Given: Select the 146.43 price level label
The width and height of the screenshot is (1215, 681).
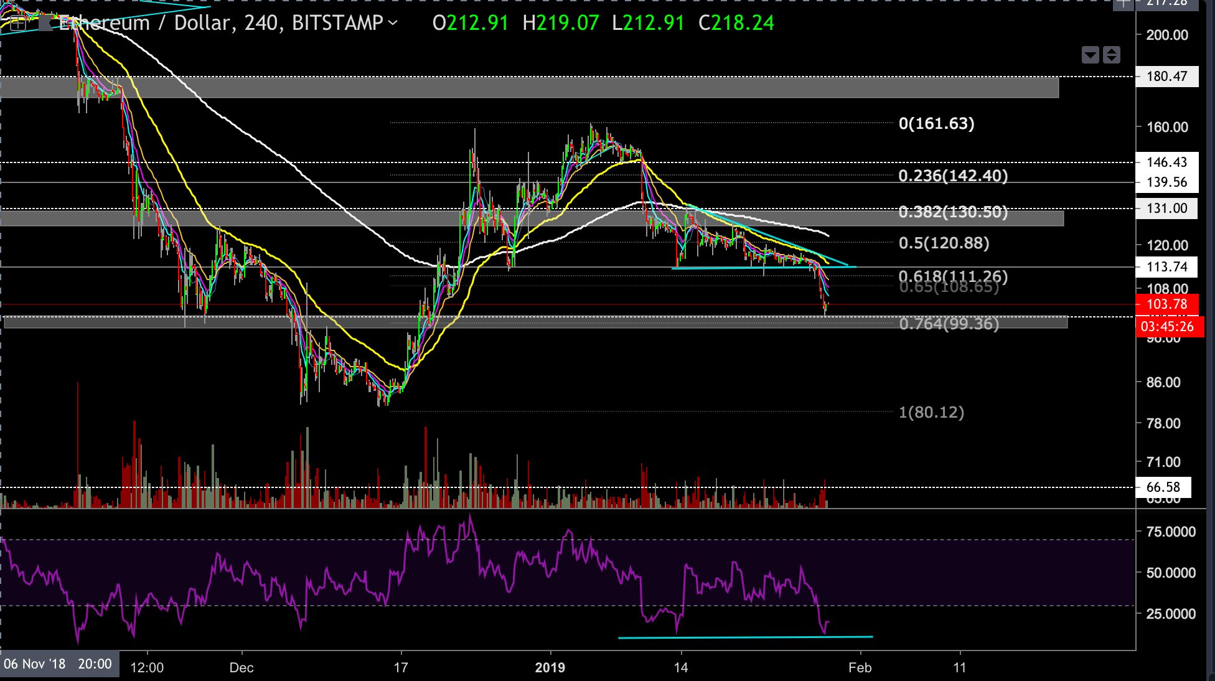Looking at the screenshot, I should pyautogui.click(x=1167, y=162).
